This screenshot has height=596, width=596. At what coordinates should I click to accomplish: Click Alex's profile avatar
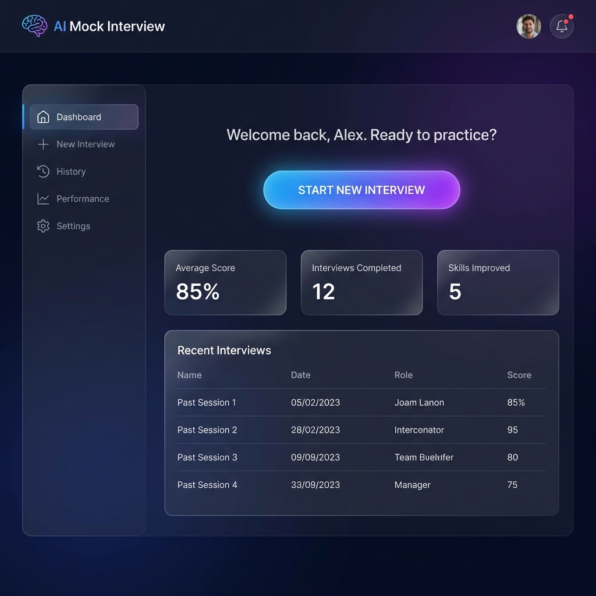tap(528, 26)
